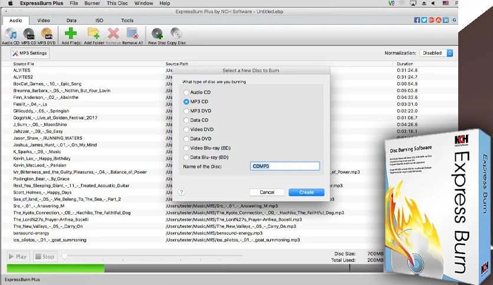Image resolution: width=493 pixels, height=285 pixels.
Task: Open the Facebook share icon
Action: click(417, 20)
